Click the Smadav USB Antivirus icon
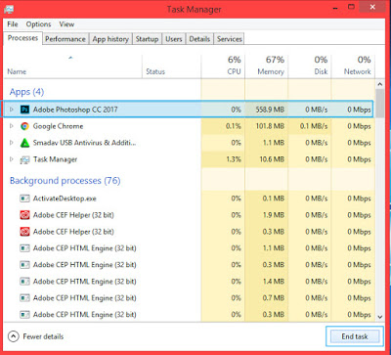391x355 pixels. (24, 143)
